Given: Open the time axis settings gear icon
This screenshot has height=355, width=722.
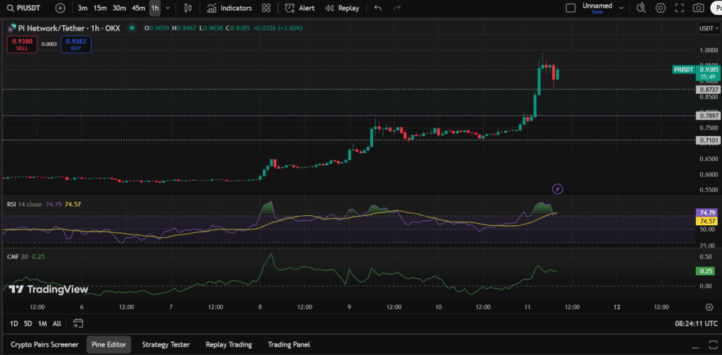Looking at the screenshot, I should coord(709,307).
